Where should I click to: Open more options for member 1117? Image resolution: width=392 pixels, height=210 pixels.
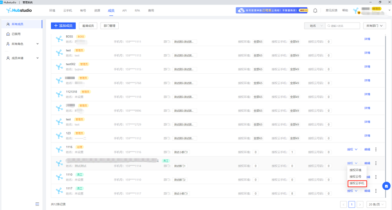(x=376, y=191)
